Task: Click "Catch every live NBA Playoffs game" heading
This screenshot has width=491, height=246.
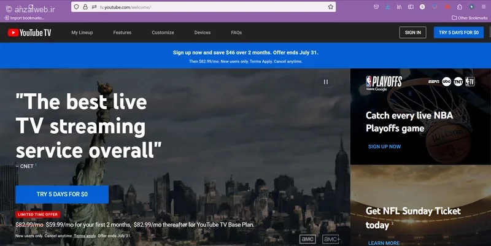Action: [x=409, y=121]
